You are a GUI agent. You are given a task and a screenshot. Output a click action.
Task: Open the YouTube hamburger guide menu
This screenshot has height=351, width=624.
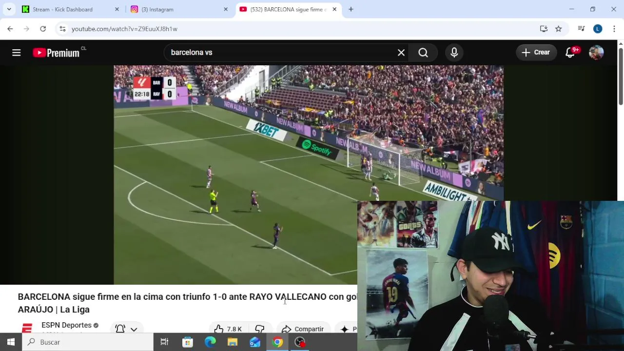point(17,53)
